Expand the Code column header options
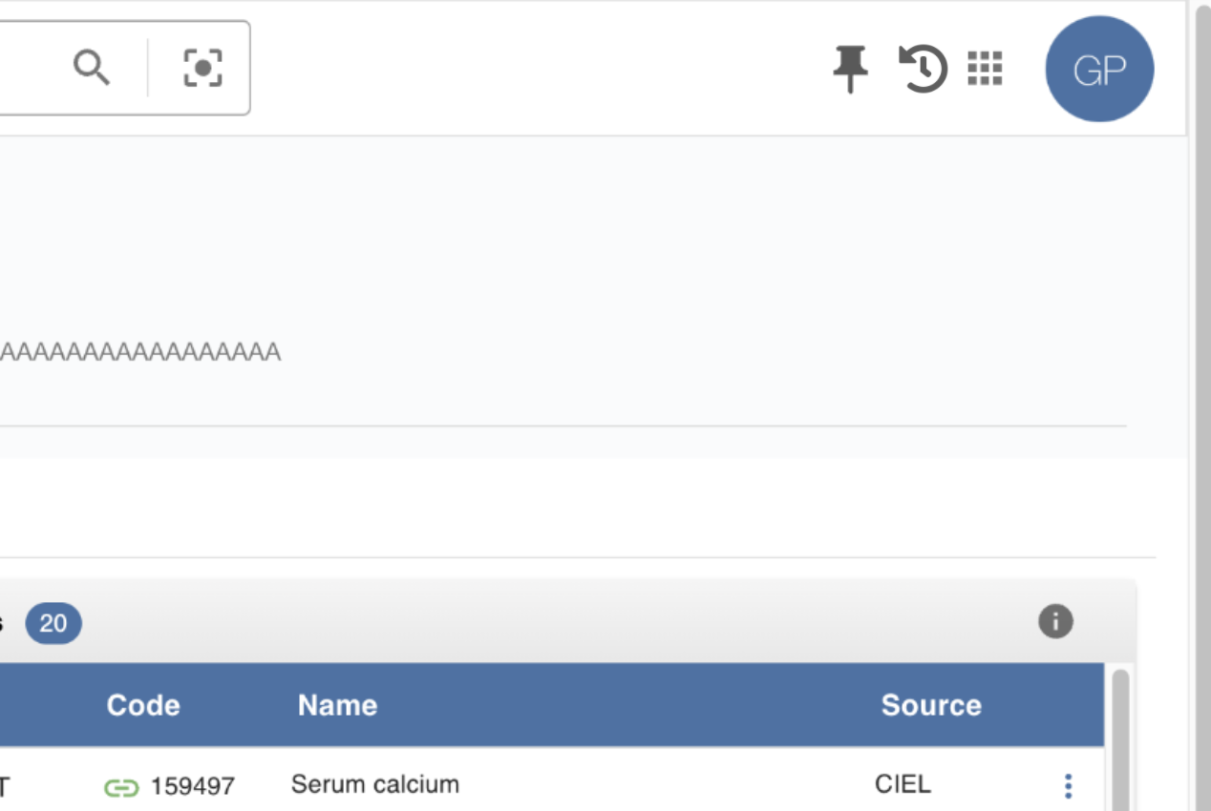This screenshot has width=1211, height=811. click(x=142, y=705)
